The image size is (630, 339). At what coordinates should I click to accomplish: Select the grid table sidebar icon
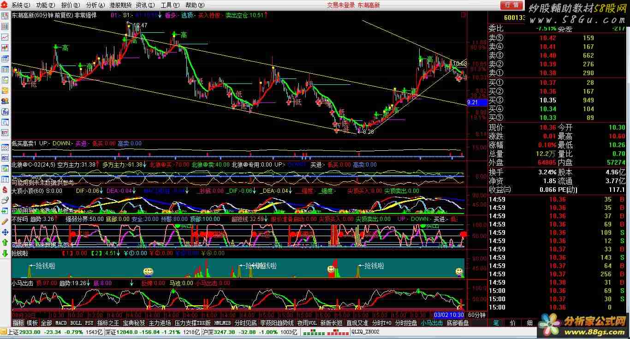5,27
